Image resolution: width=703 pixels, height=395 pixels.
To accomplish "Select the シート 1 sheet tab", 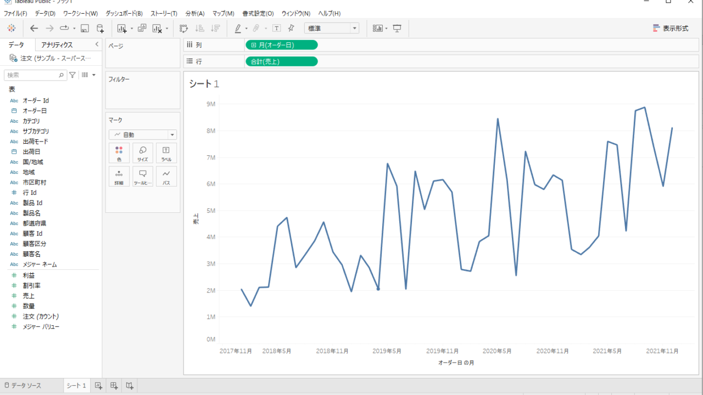I will point(76,386).
